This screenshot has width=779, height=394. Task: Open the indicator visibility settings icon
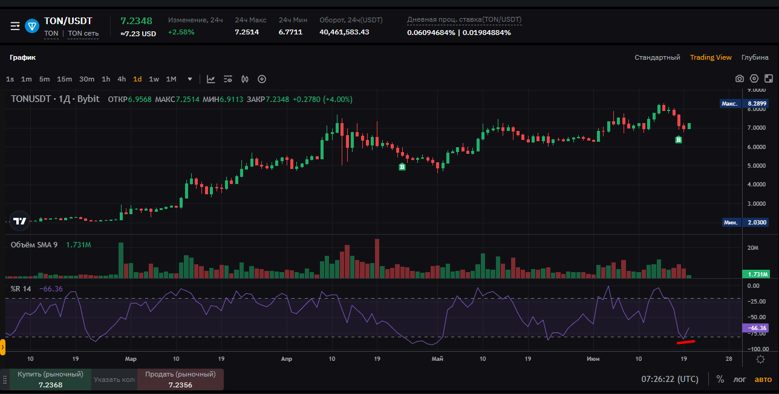(228, 79)
